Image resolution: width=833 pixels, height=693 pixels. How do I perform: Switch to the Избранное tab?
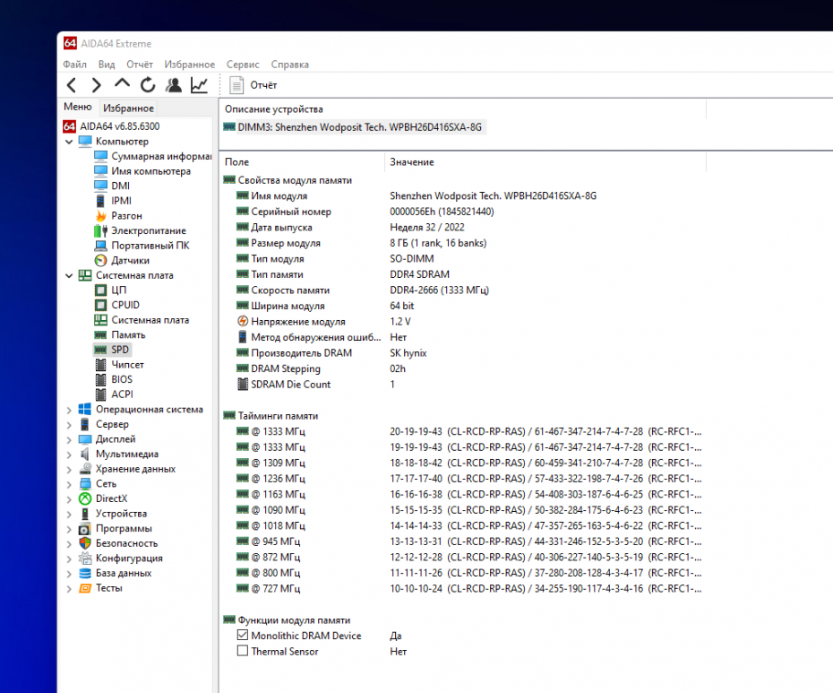click(128, 108)
